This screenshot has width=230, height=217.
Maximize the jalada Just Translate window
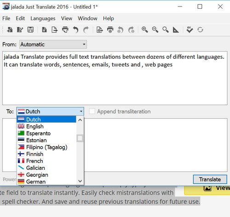pos(200,6)
